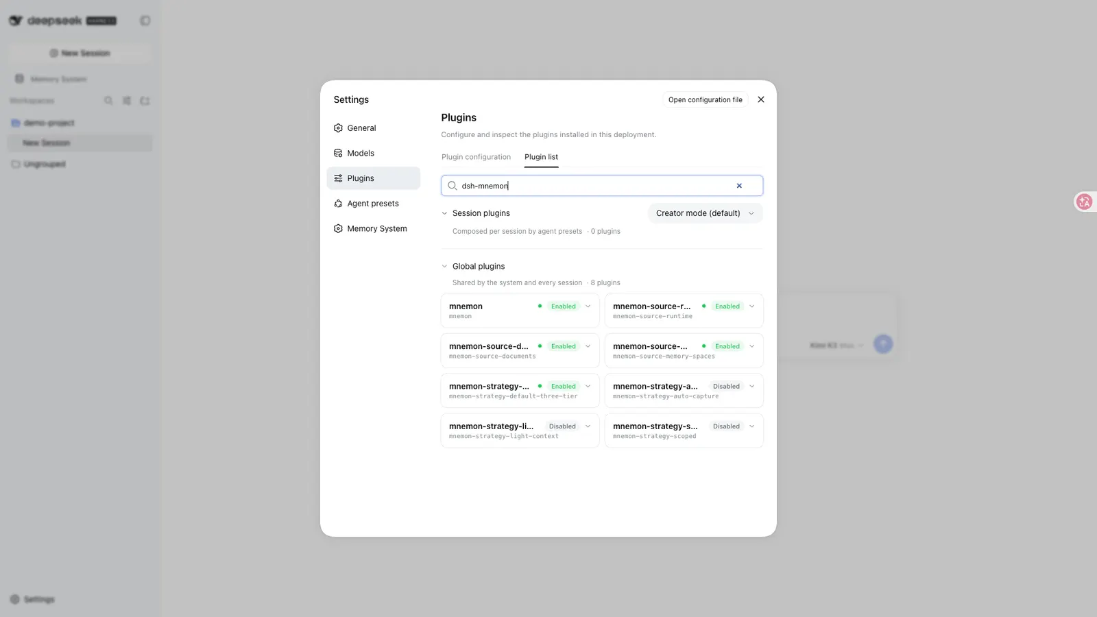The width and height of the screenshot is (1097, 617).
Task: Click workspaces search icon in background sidebar
Action: [108, 101]
